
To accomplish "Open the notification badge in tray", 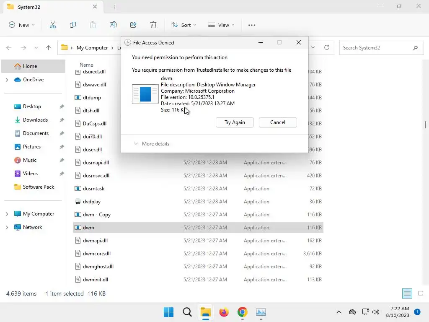I will coord(417,312).
